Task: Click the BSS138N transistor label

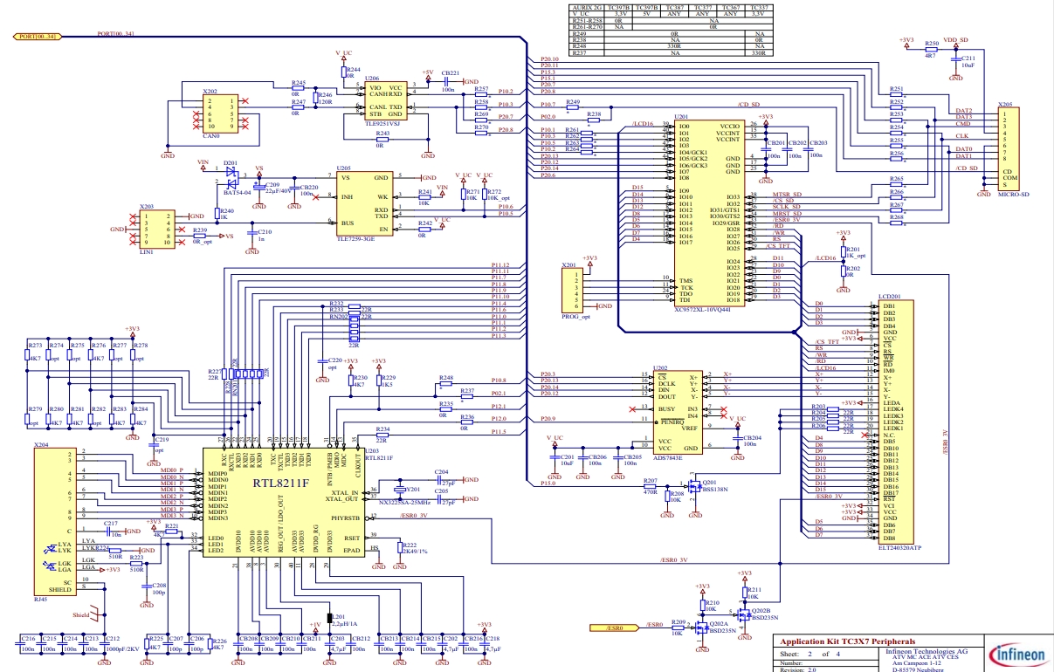Action: [x=715, y=490]
